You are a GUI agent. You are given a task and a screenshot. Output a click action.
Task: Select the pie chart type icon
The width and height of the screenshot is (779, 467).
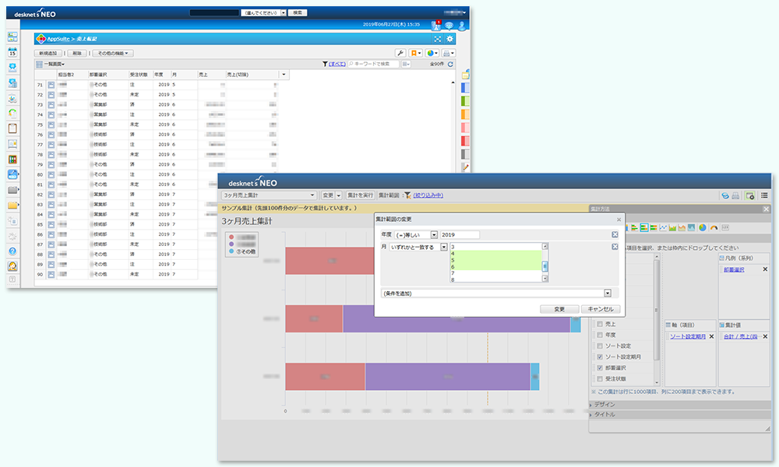[703, 227]
